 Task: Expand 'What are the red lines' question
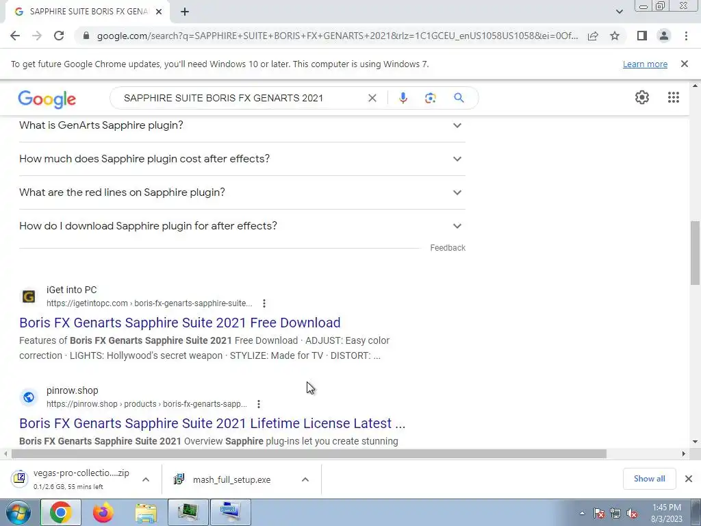click(242, 192)
